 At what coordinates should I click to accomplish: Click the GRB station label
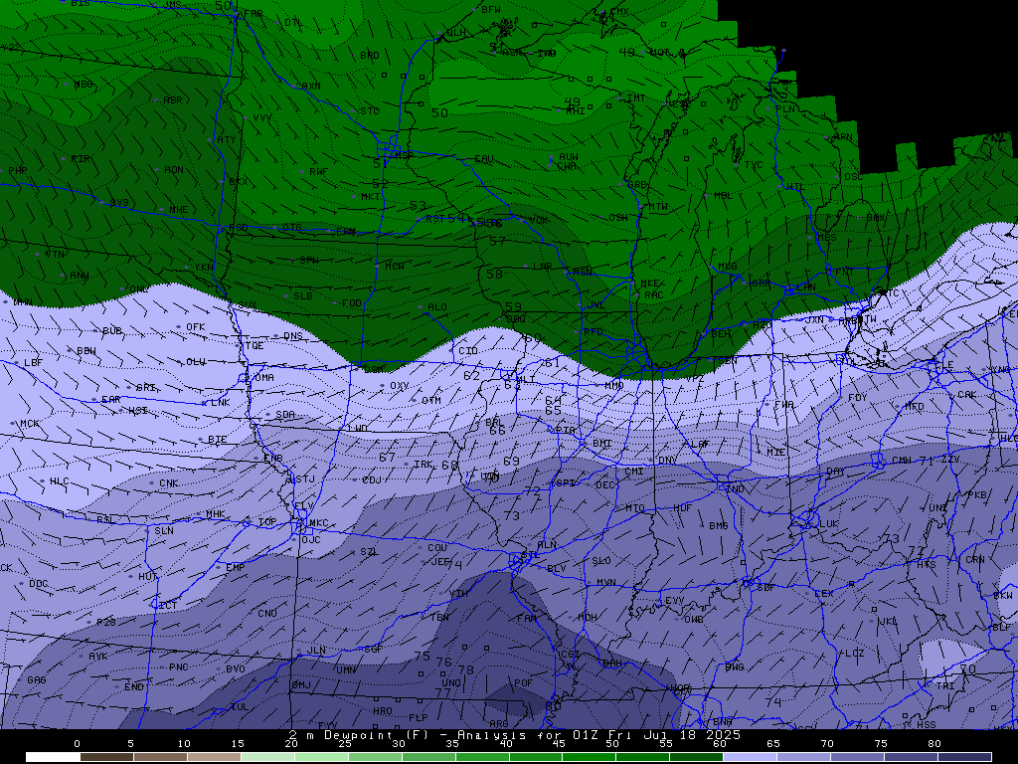pyautogui.click(x=637, y=184)
